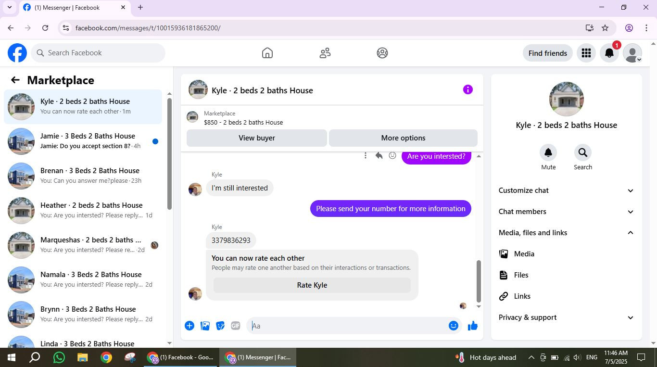The width and height of the screenshot is (657, 367).
Task: Open Namala 3 Beds 2 Baths conversation
Action: 83,279
